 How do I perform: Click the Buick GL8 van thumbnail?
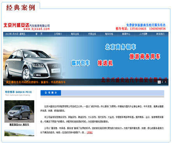pyautogui.click(x=19, y=111)
